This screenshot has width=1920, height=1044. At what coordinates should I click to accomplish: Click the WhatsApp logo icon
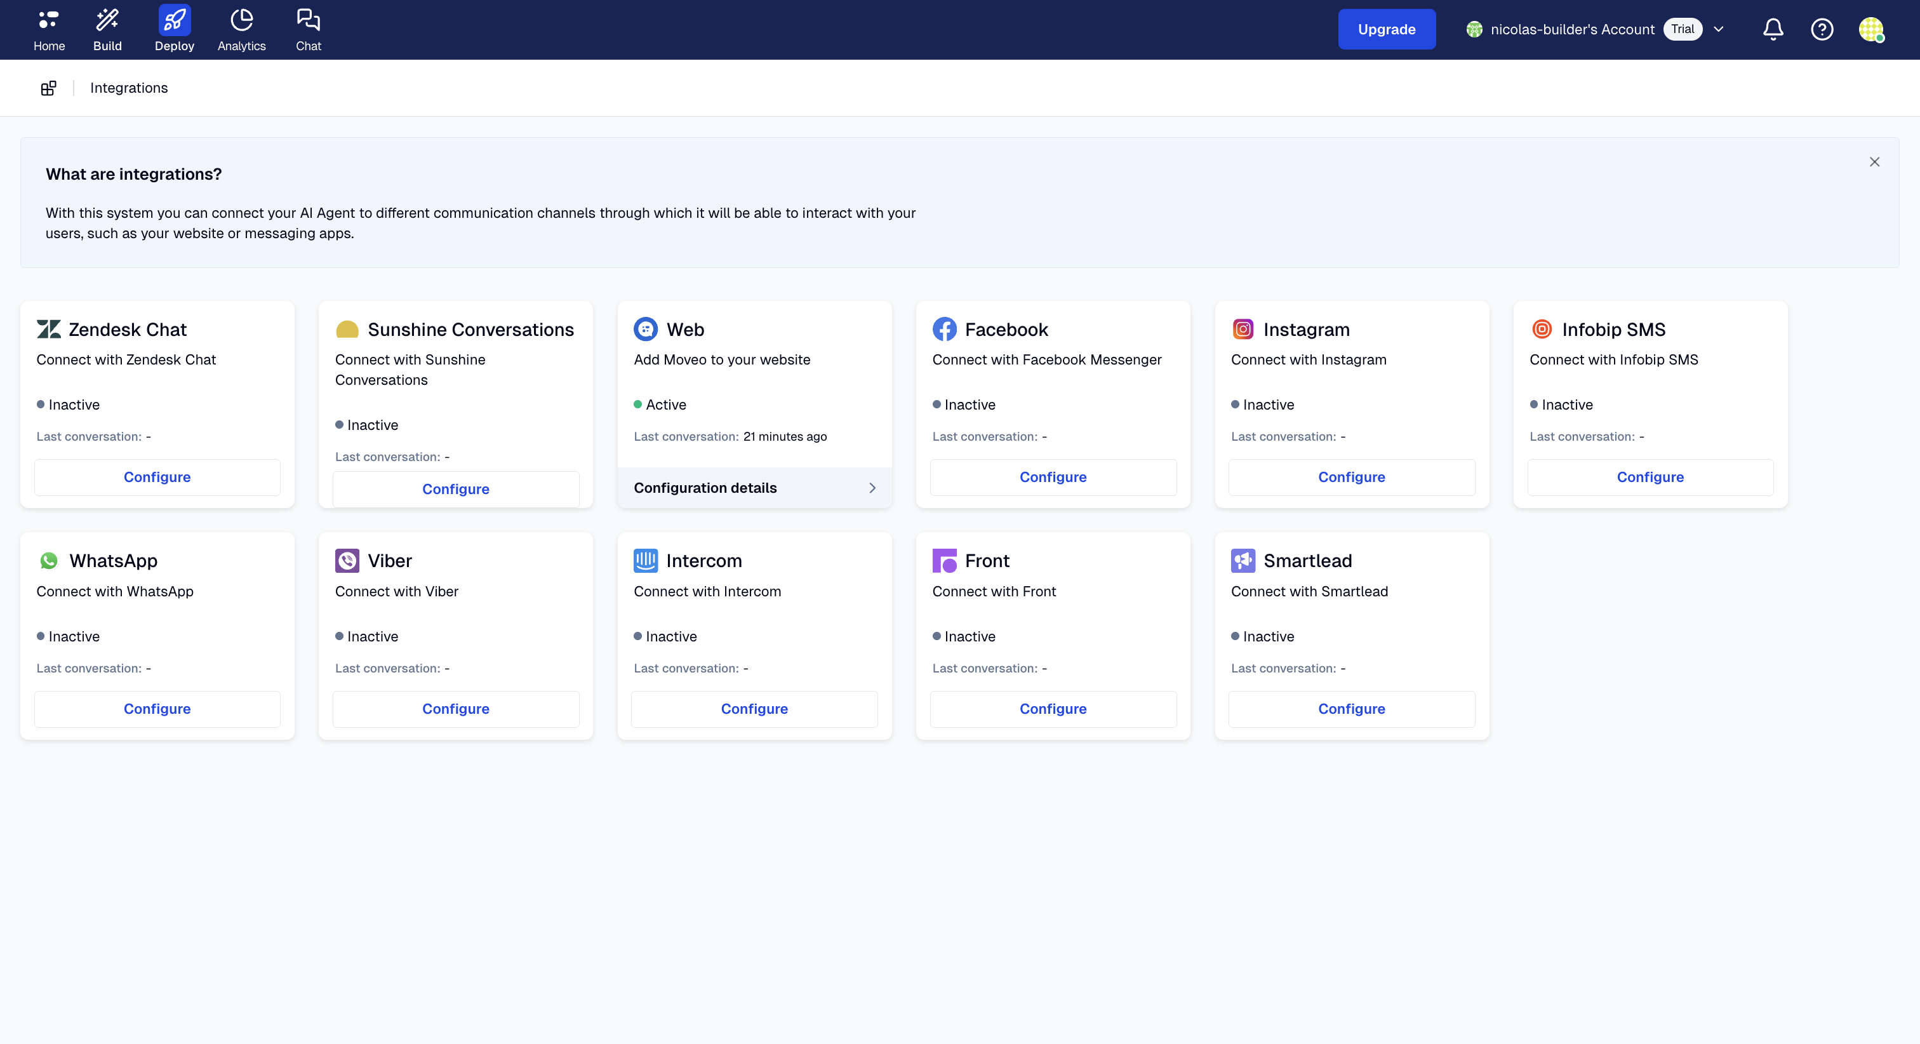49,561
